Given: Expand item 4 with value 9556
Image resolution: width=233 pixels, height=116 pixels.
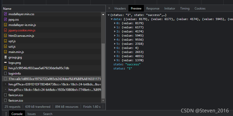Looking at the screenshot, I should pyautogui.click(x=115, y=40).
